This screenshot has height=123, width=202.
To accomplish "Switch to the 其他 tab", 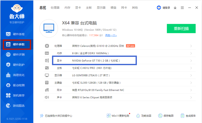I will [135, 8].
